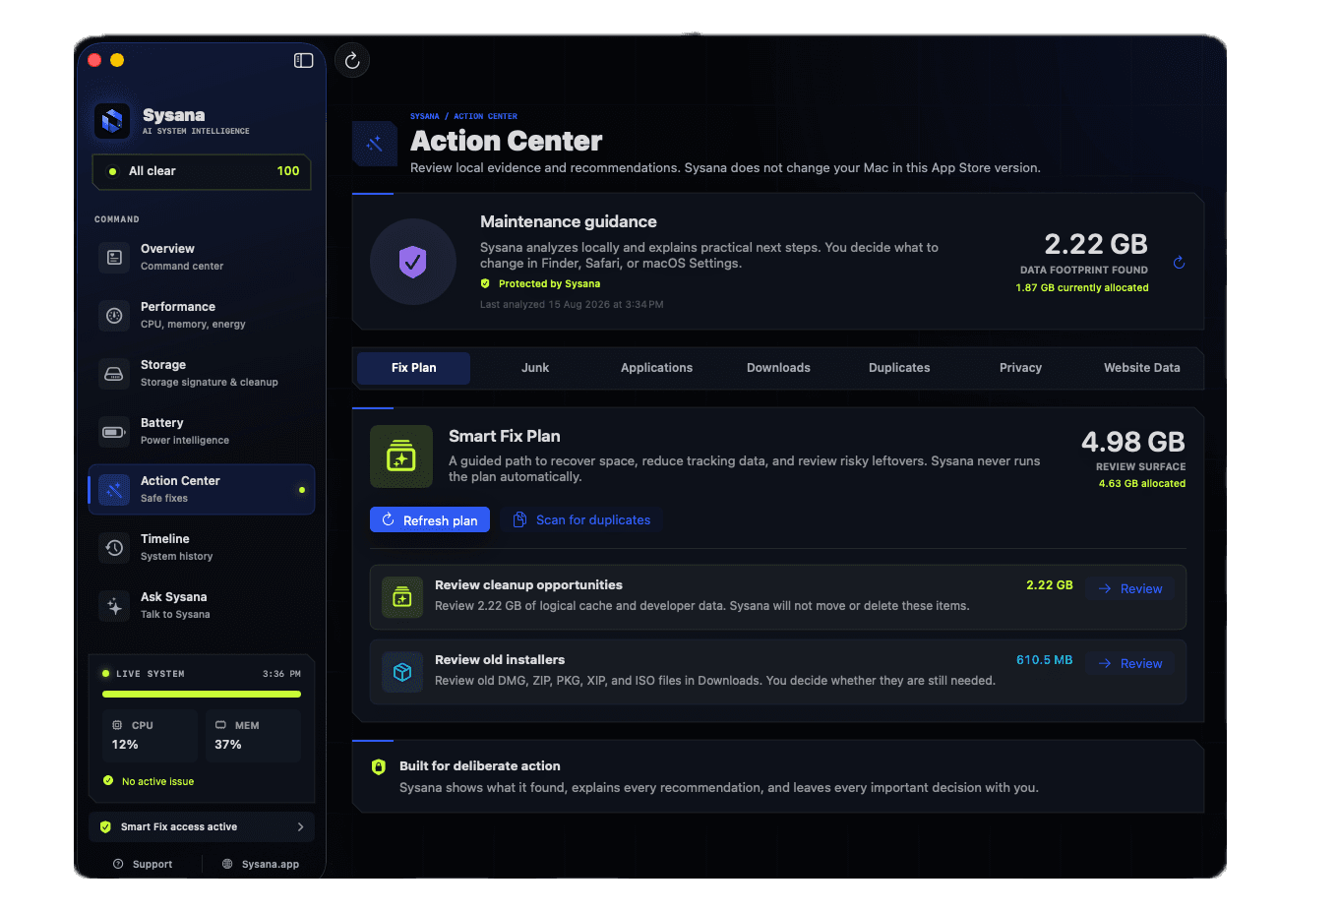Click the Protected by Sysana label
This screenshot has height=912, width=1339.
pos(549,283)
